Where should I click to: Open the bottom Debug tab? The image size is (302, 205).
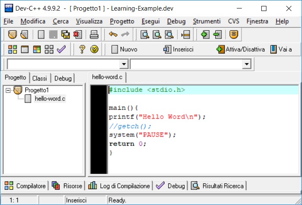(170, 186)
